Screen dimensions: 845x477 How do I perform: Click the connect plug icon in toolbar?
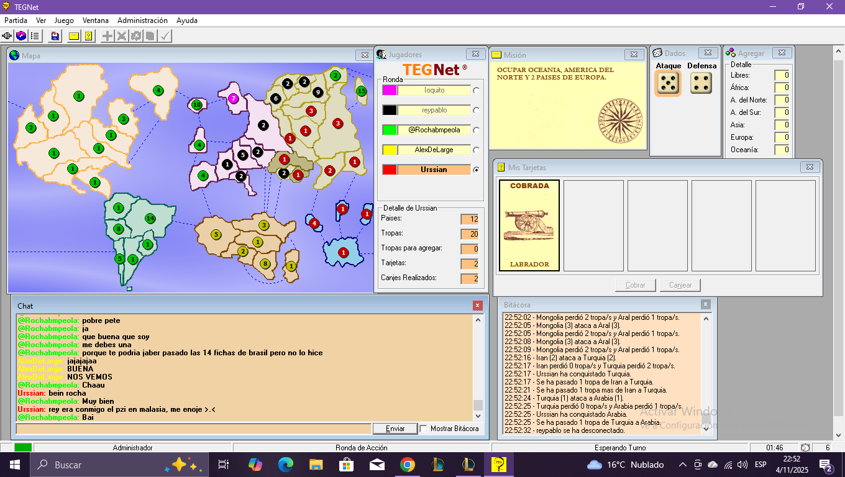7,36
